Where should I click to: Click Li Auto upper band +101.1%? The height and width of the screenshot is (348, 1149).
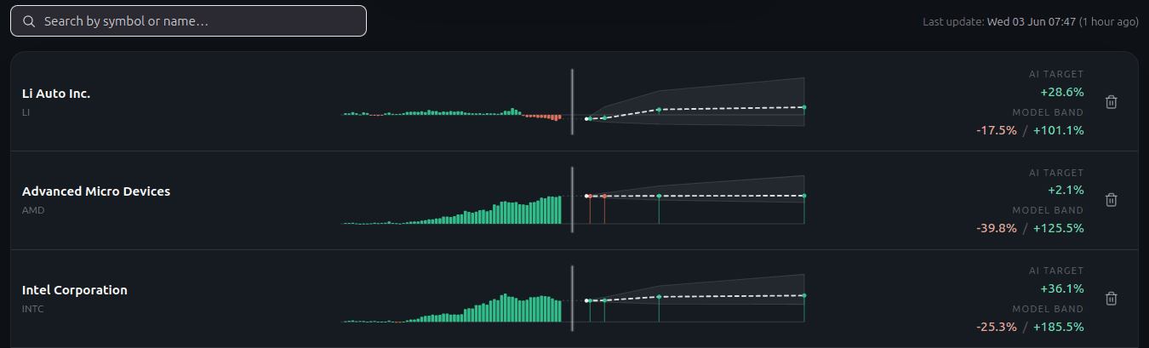point(1058,130)
